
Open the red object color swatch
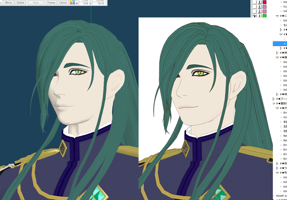pos(264,2)
